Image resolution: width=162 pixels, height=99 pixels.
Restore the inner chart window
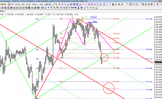click(x=47, y=4)
